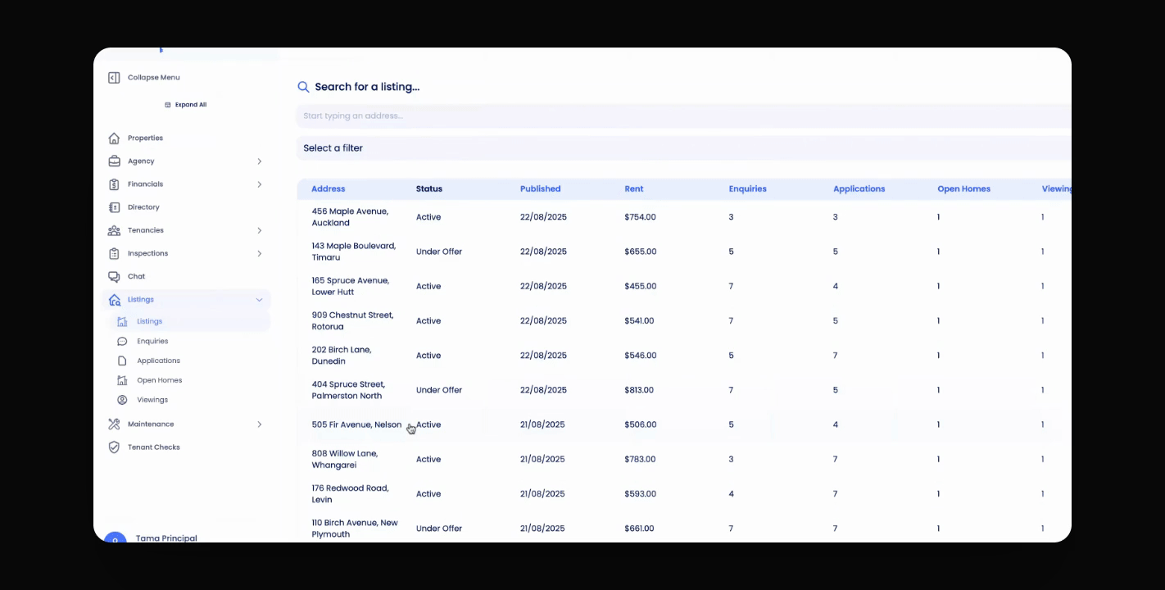This screenshot has height=590, width=1165.
Task: Open the Select a filter dropdown
Action: pos(683,148)
